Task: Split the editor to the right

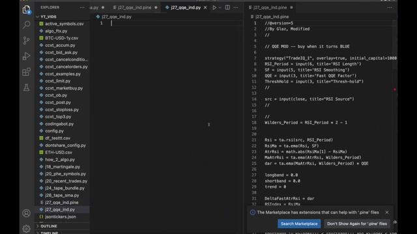Action: tap(227, 7)
